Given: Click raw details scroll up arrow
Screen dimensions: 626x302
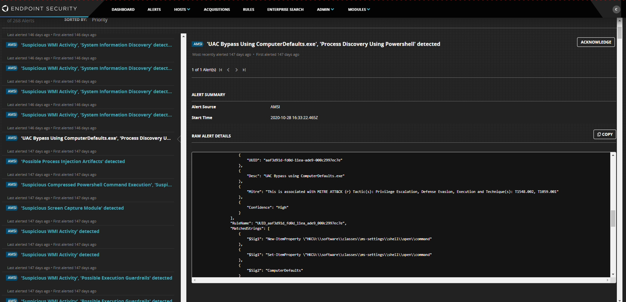Looking at the screenshot, I should [613, 155].
